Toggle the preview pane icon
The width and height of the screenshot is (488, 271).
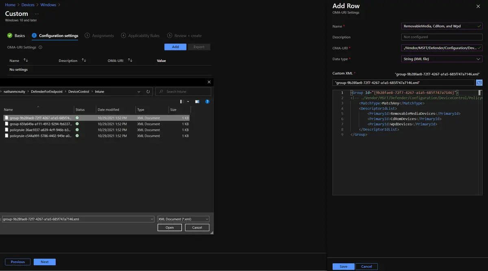click(x=197, y=102)
